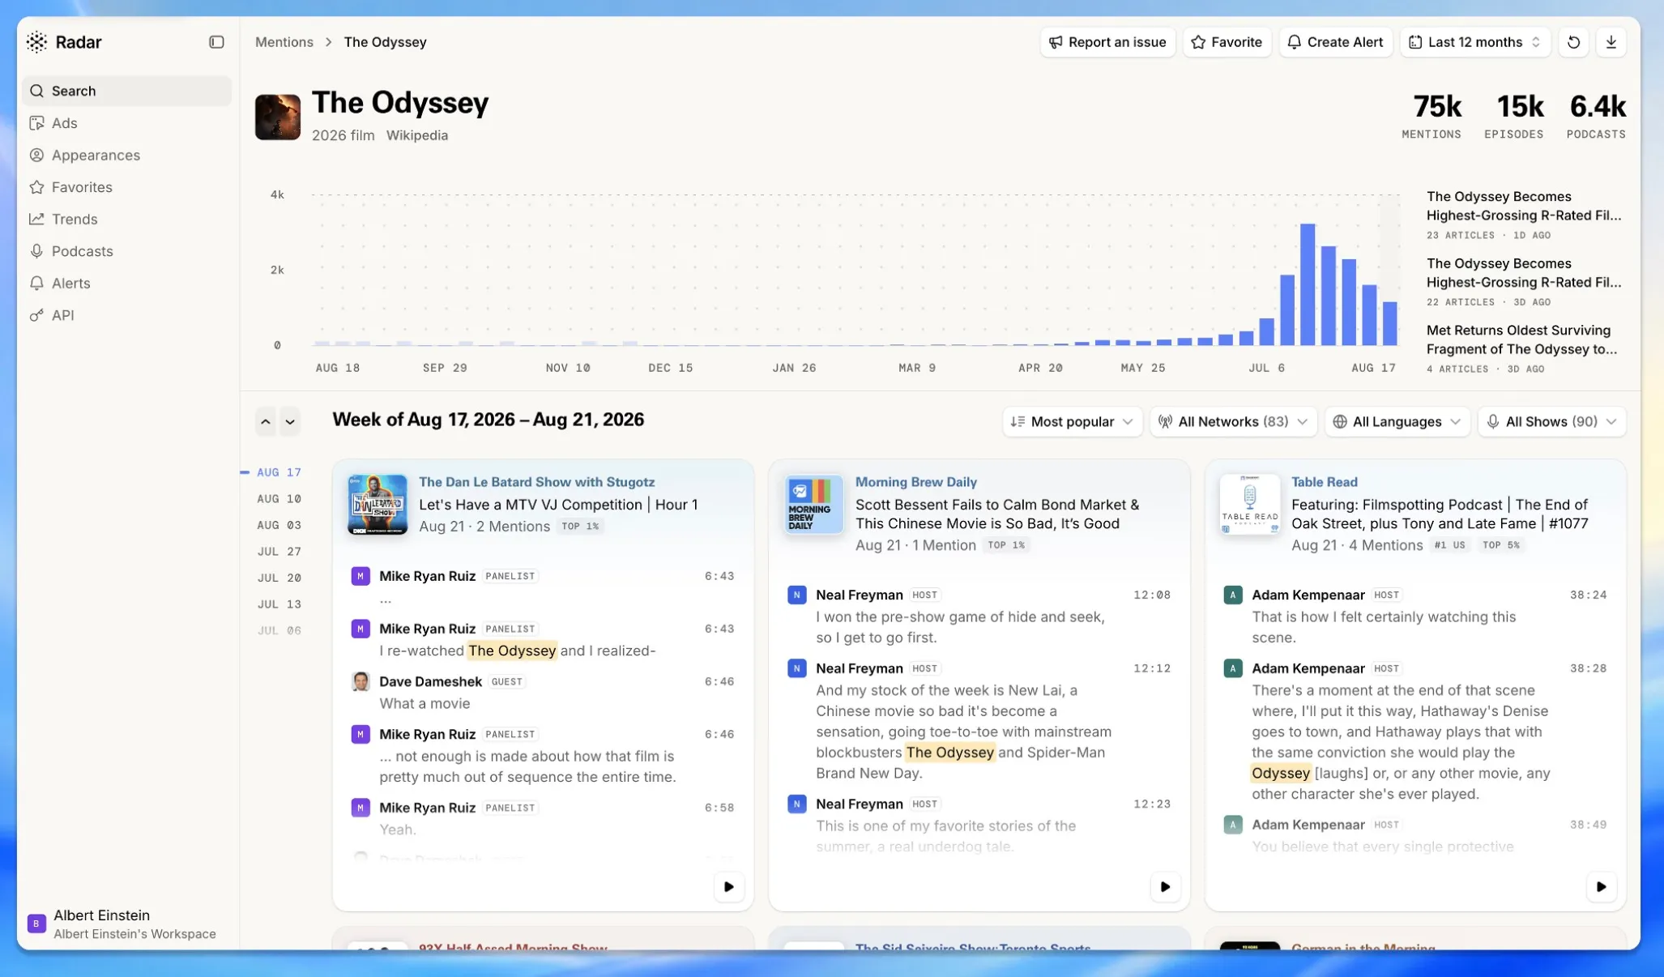Screen dimensions: 1664x977
Task: Select JUL 20 in the week timeline
Action: click(279, 578)
